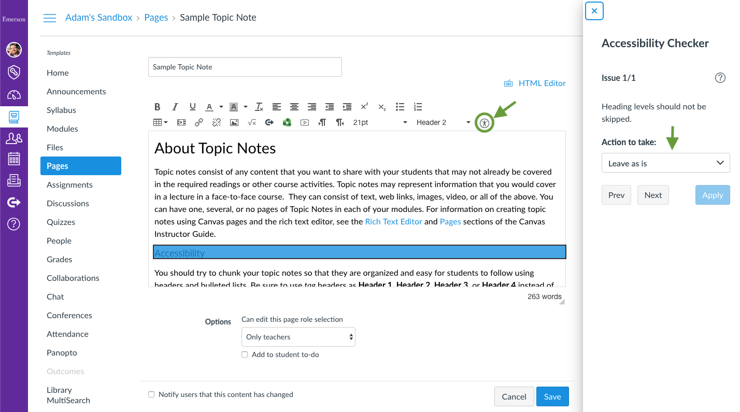Click the embed image icon
Screen dimensions: 740x412
click(x=234, y=123)
